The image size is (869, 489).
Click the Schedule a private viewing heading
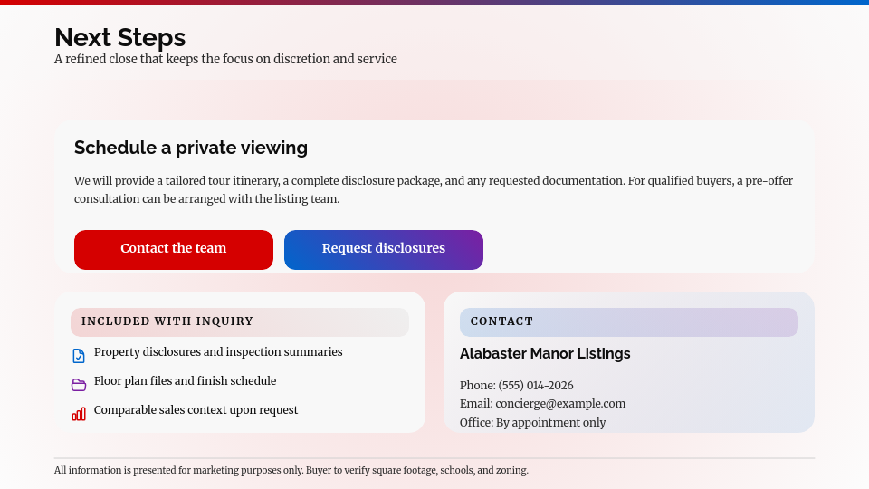[x=191, y=148]
